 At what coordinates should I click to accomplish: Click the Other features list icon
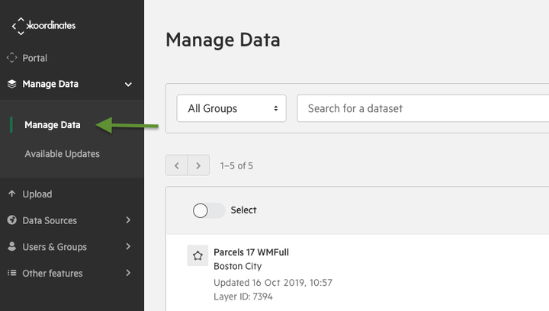pos(12,273)
